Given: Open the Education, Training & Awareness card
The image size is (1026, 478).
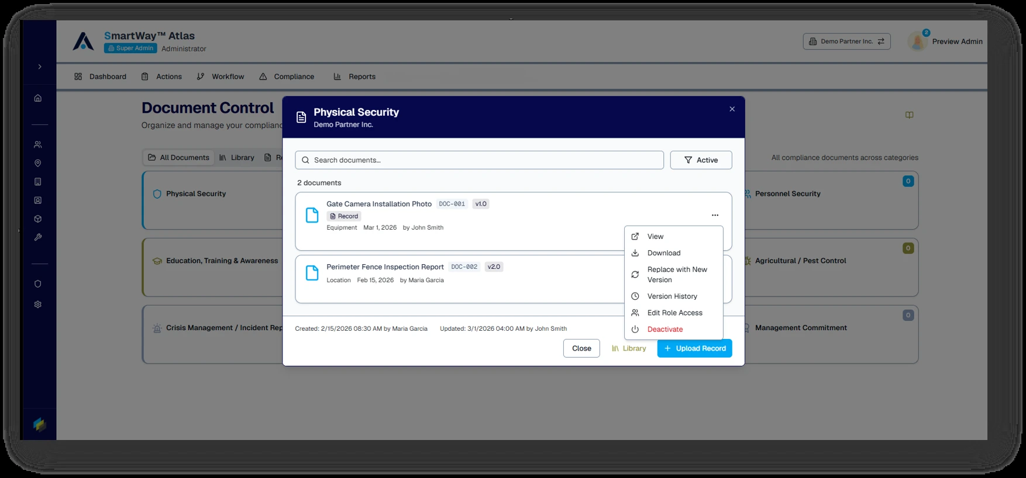Looking at the screenshot, I should [x=213, y=267].
